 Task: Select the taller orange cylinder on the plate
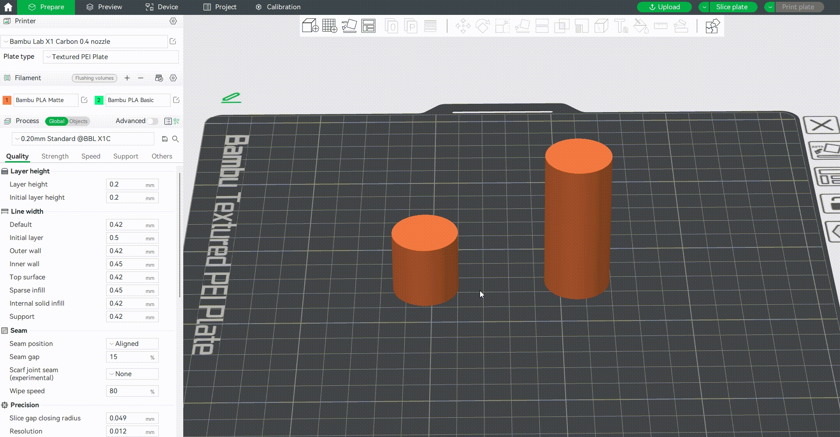point(578,219)
